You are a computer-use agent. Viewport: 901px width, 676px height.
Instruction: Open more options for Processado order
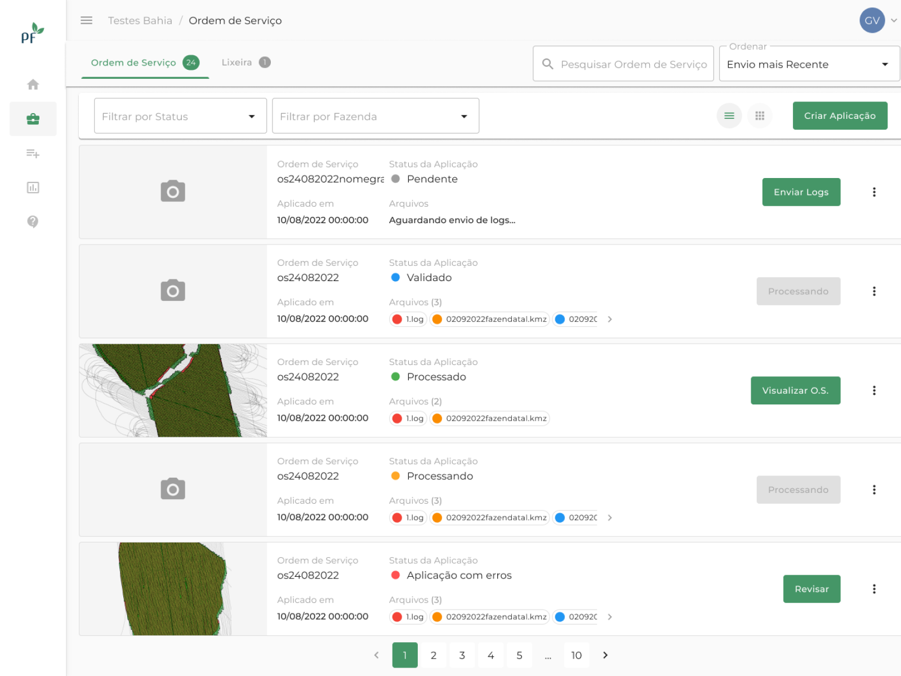pos(874,390)
